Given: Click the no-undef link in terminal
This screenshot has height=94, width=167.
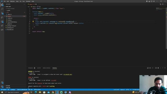Looking at the screenshot, I should (54, 80).
